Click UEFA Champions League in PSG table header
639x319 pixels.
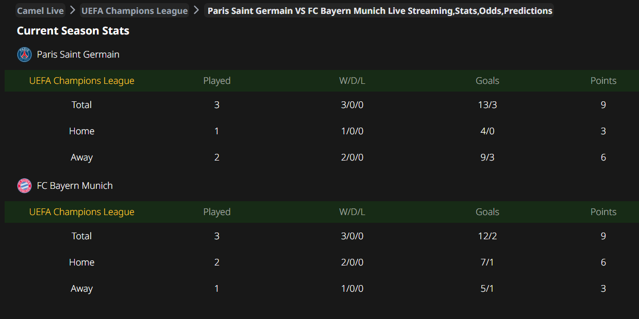pyautogui.click(x=81, y=81)
